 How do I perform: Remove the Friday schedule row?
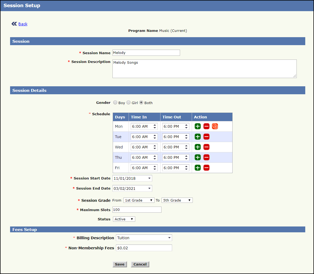coord(206,168)
